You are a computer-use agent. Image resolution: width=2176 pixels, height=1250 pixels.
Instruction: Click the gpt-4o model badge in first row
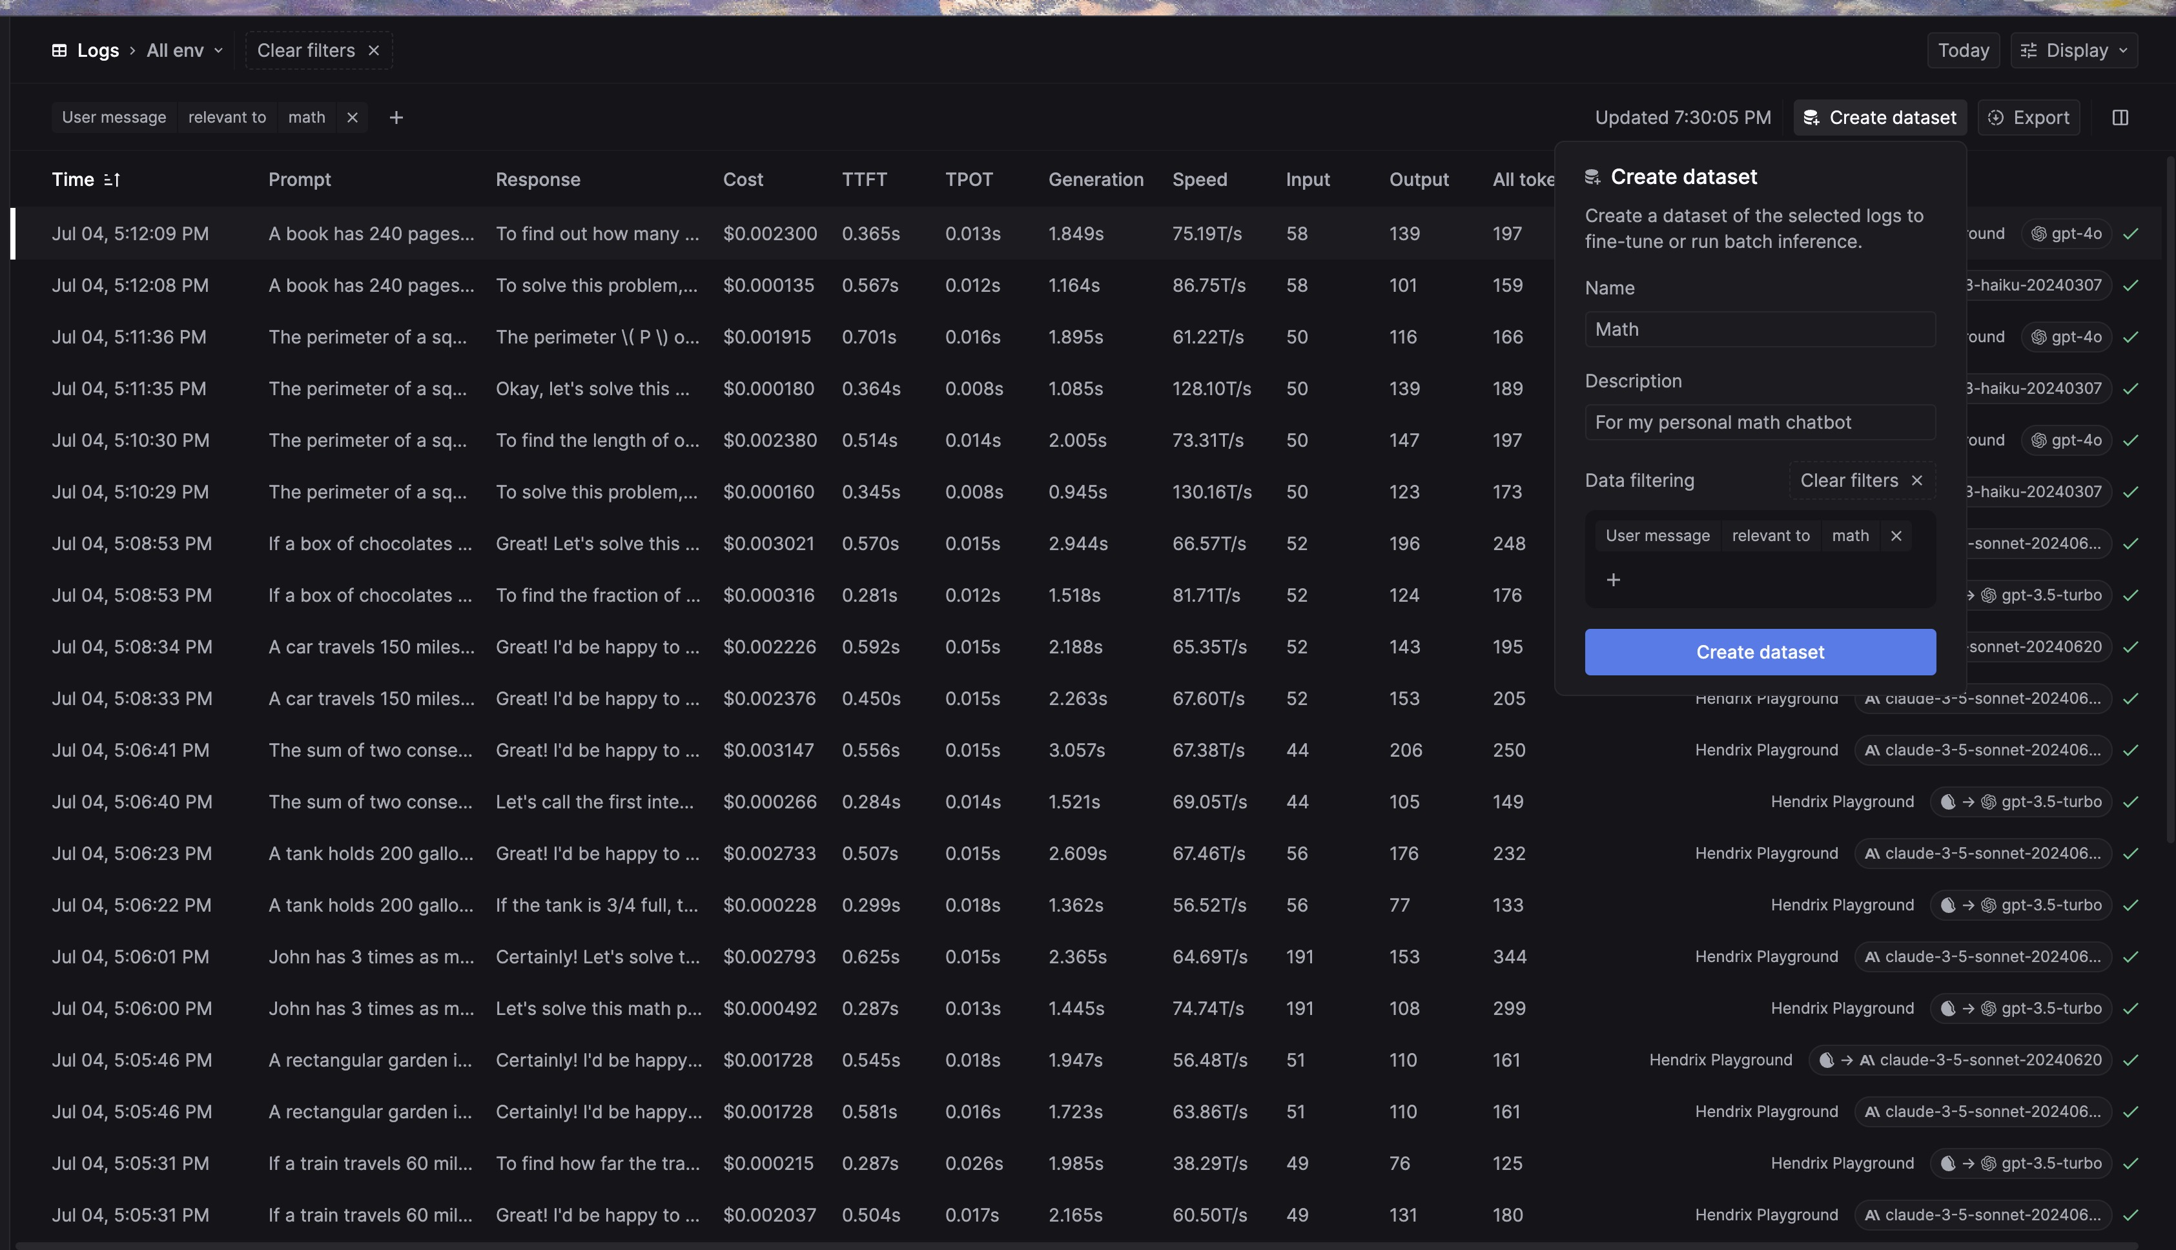click(2066, 234)
